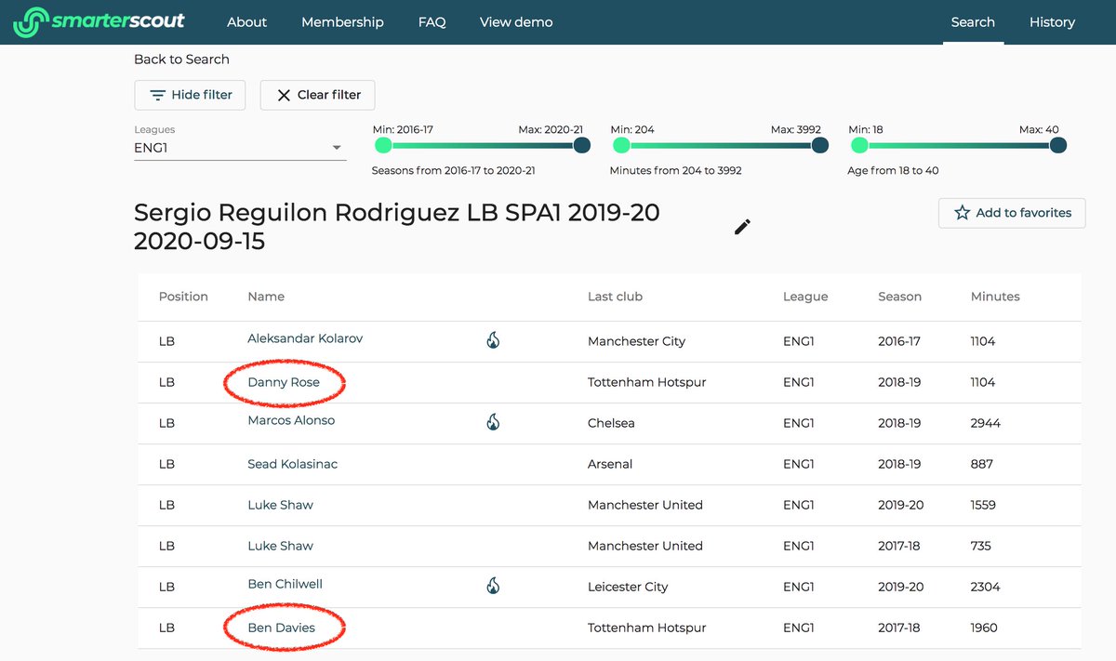1116x661 pixels.
Task: Click the Clear filter button
Action: coord(317,95)
